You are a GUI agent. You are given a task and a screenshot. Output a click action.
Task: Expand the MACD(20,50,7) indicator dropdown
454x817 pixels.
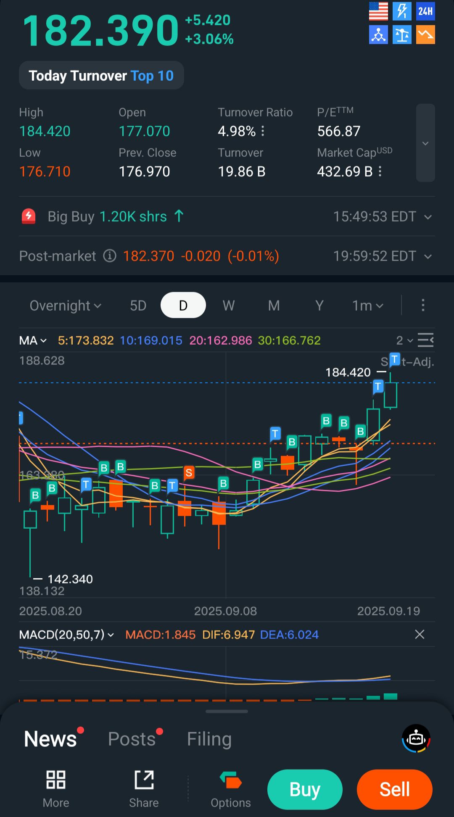[66, 635]
